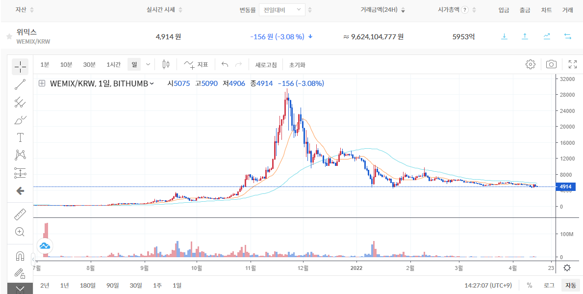Open the 입금 menu item
The width and height of the screenshot is (583, 294).
click(504, 10)
